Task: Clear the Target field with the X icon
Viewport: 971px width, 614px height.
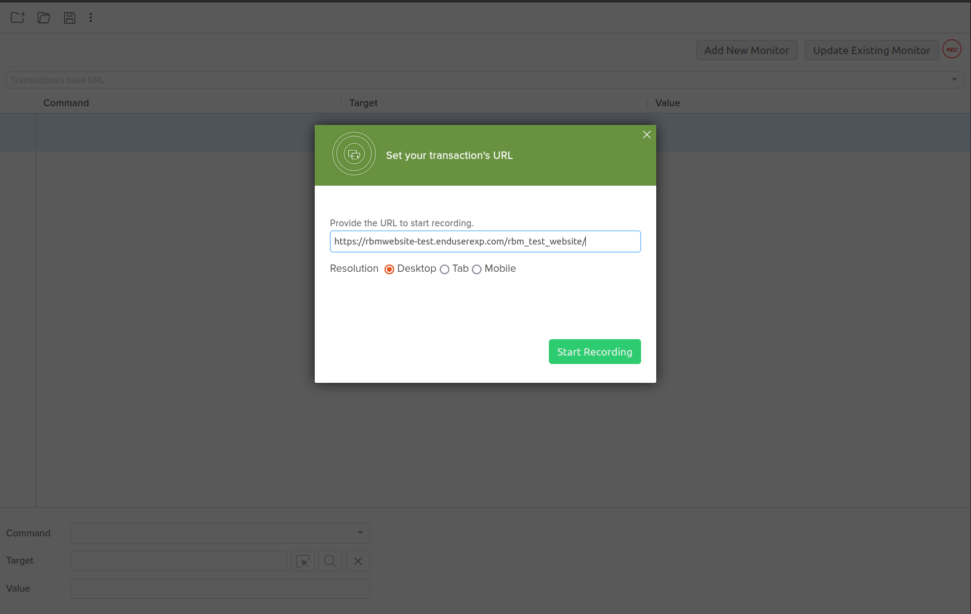Action: (x=358, y=561)
